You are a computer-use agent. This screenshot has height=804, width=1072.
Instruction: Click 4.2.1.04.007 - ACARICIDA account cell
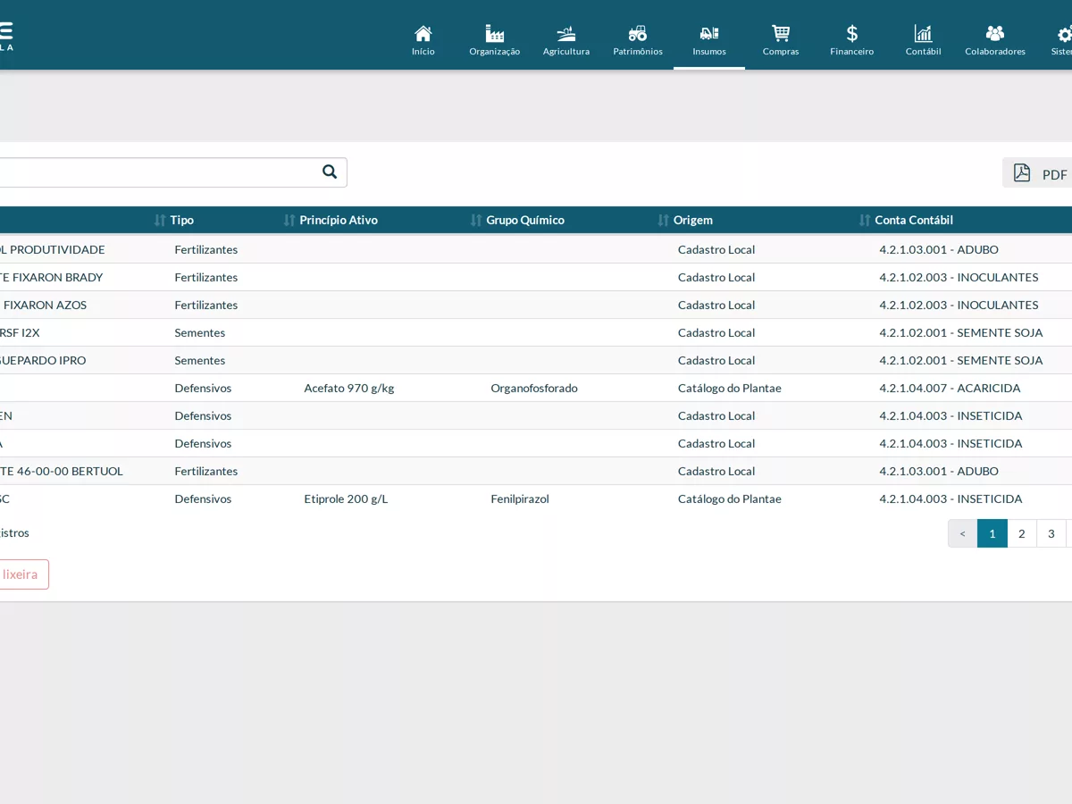[950, 388]
